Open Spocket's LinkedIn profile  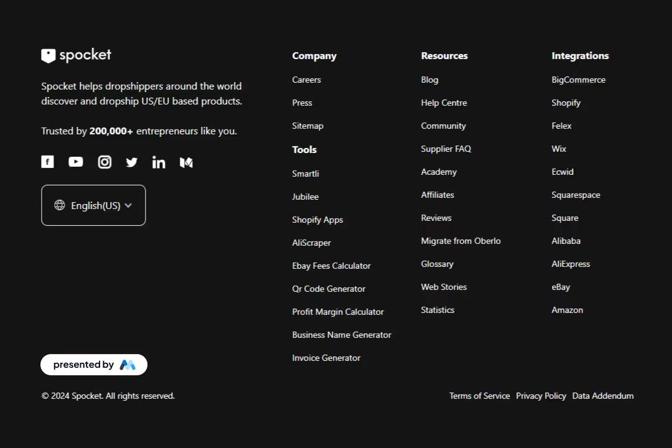pos(158,162)
